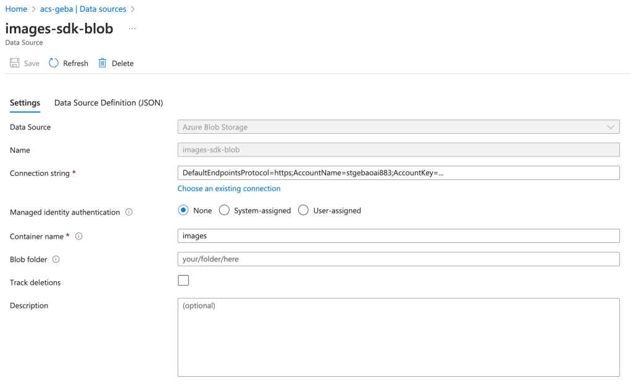Select User-assigned managed identity option
The image size is (631, 386).
click(303, 210)
